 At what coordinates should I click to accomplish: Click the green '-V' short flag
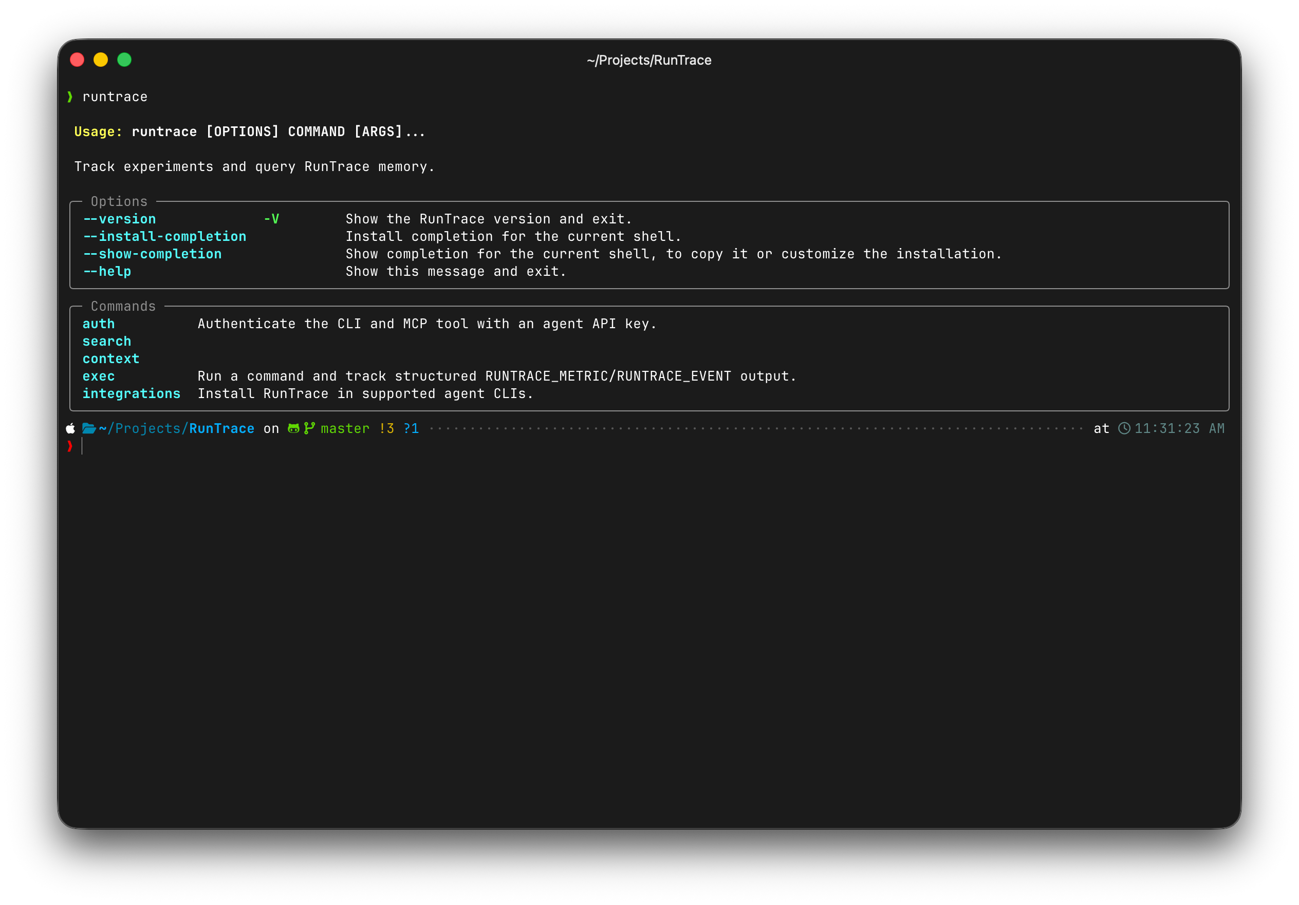coord(272,219)
